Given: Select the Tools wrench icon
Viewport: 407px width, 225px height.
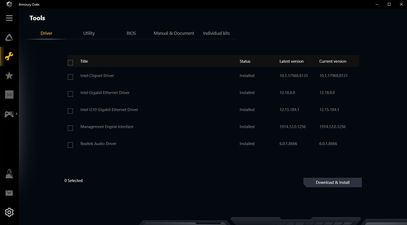Looking at the screenshot, I should pyautogui.click(x=9, y=56).
